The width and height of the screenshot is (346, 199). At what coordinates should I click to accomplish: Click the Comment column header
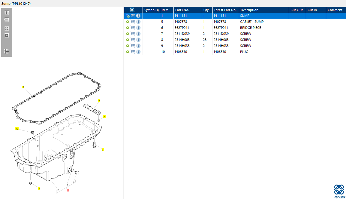click(x=336, y=10)
